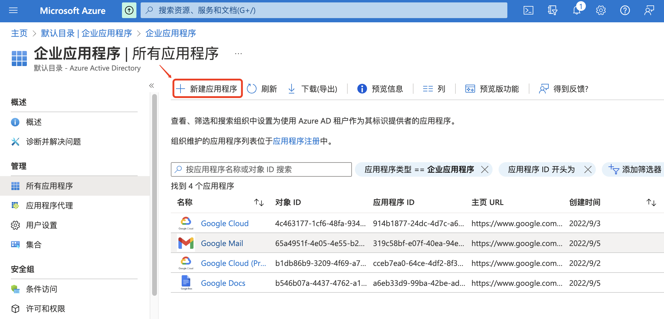Open the ellipsis more options next to title
The image size is (664, 319).
point(238,54)
